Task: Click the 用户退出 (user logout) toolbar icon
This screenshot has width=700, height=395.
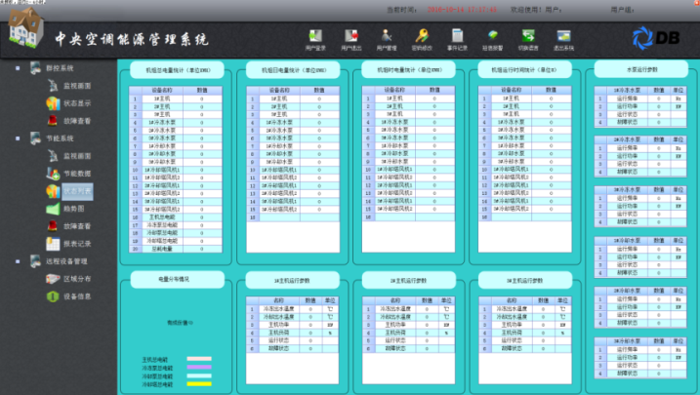Action: tap(351, 38)
